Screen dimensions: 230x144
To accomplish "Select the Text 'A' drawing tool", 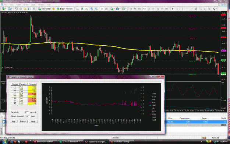I will coord(205,9).
